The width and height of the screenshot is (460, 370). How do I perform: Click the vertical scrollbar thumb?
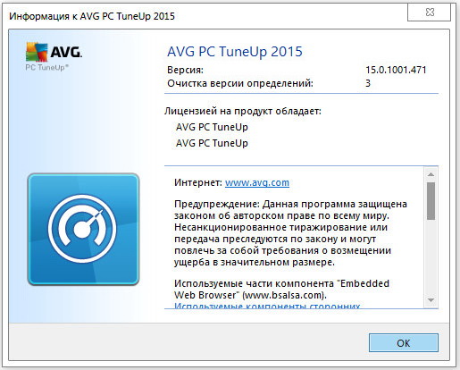tap(431, 201)
